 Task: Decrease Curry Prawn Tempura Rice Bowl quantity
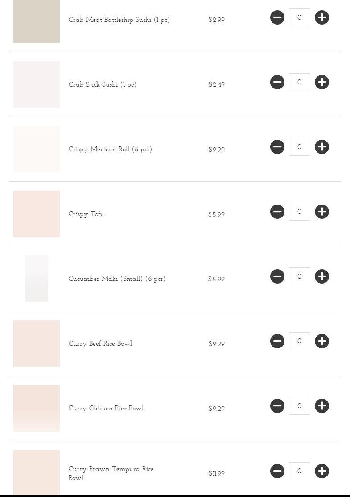coord(277,471)
